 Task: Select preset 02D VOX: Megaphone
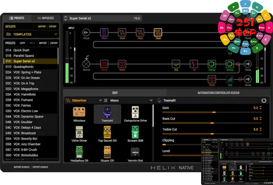point(30,89)
